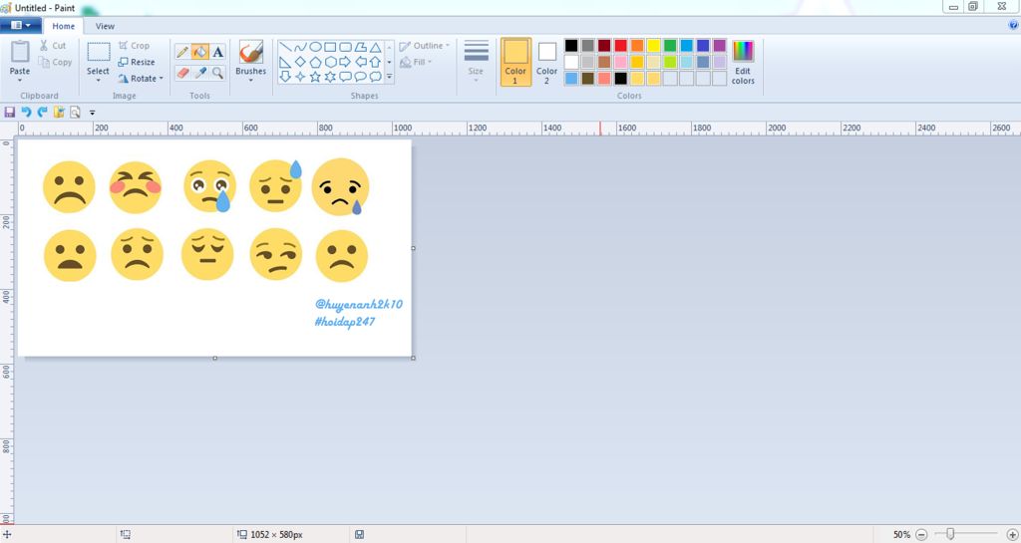The image size is (1021, 543).
Task: Select the Pencil tool
Action: click(x=182, y=52)
